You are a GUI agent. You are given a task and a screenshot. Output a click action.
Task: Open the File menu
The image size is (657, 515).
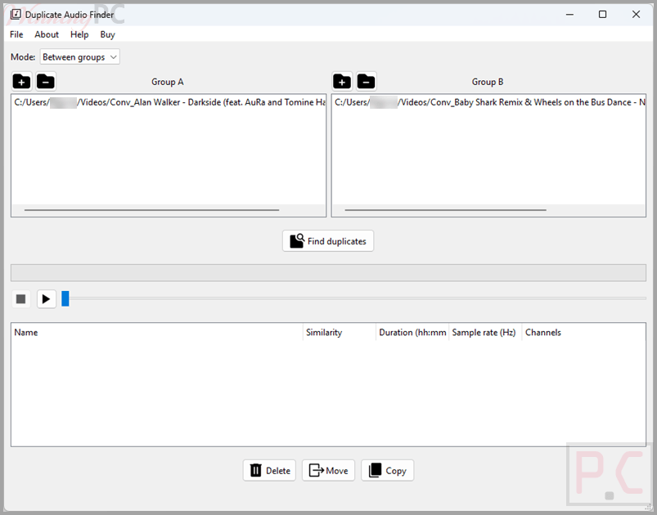[16, 35]
